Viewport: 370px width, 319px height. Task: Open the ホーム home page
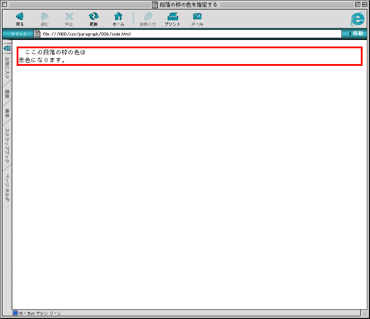[x=118, y=19]
